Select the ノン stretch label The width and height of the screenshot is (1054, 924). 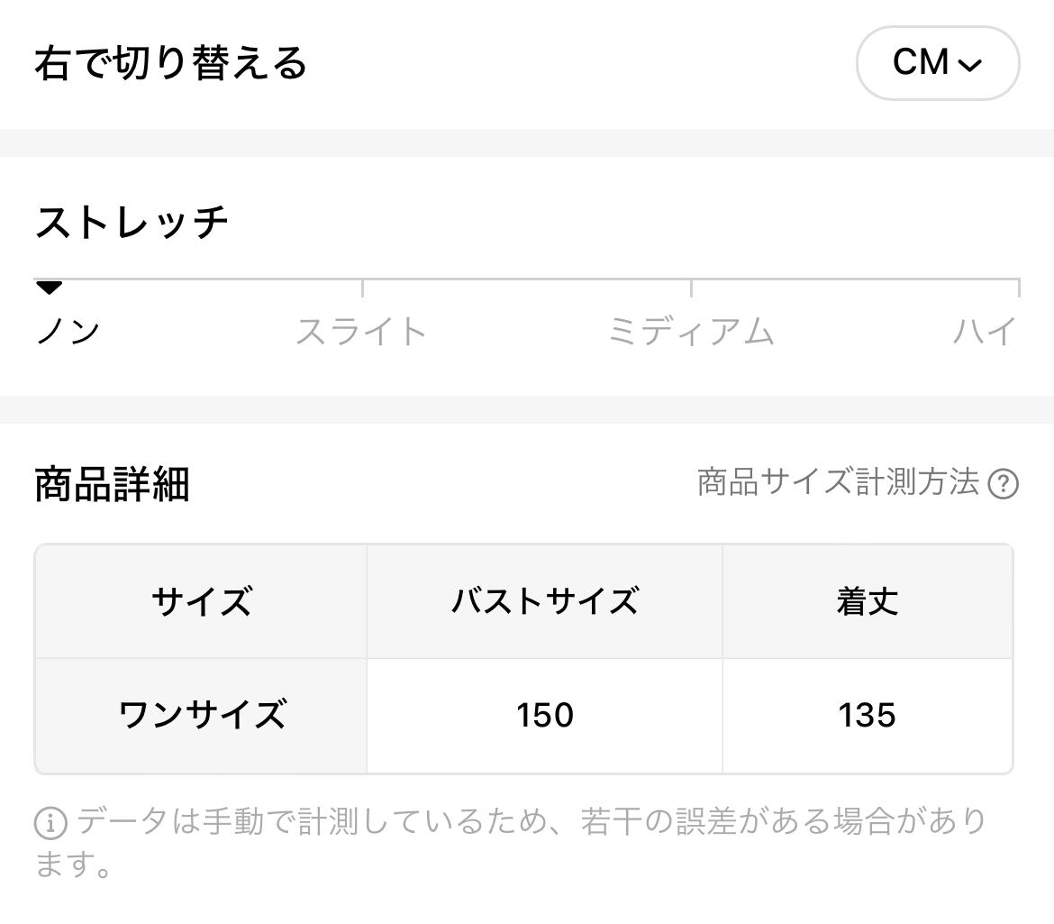point(68,332)
